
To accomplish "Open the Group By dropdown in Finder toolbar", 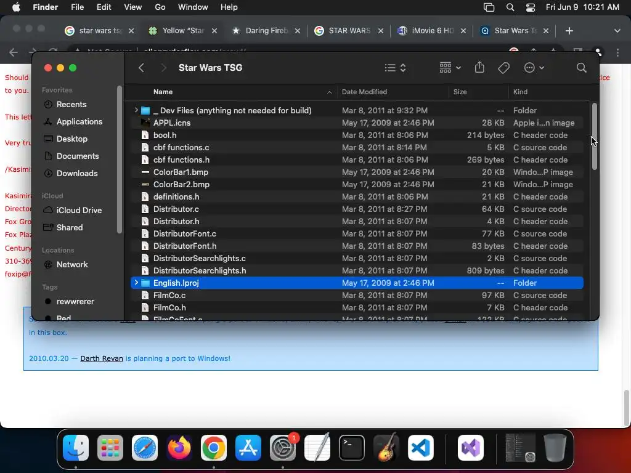I will [x=450, y=68].
